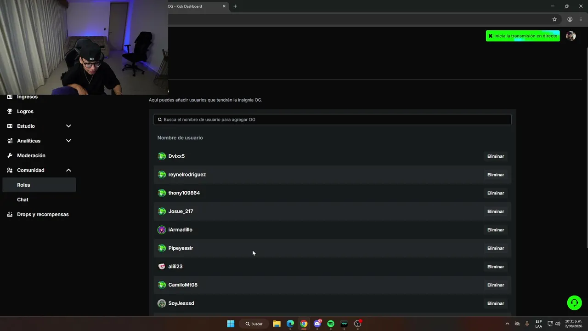Remove CamiloMt08 with Eliminar
The width and height of the screenshot is (588, 331).
point(496,285)
